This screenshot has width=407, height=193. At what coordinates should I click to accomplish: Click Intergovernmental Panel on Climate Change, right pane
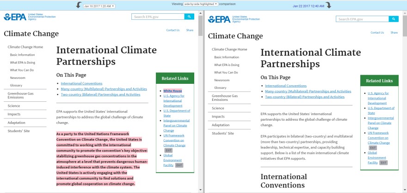pyautogui.click(x=381, y=123)
